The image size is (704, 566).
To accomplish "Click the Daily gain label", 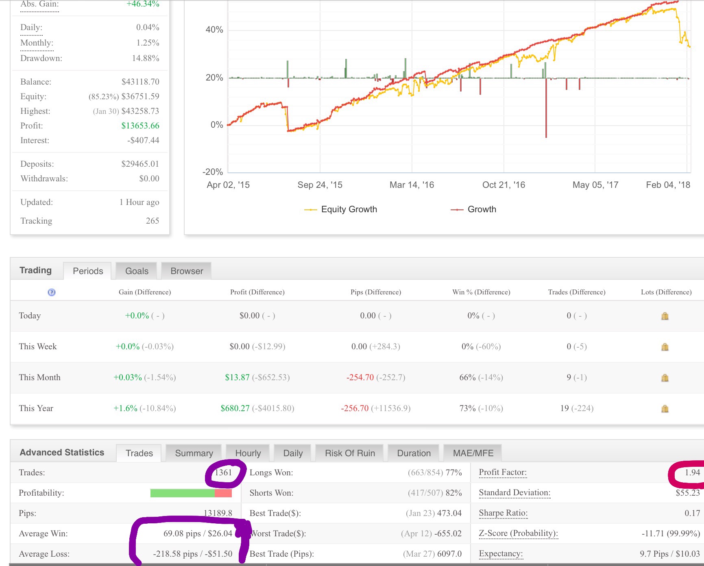I will tap(31, 28).
